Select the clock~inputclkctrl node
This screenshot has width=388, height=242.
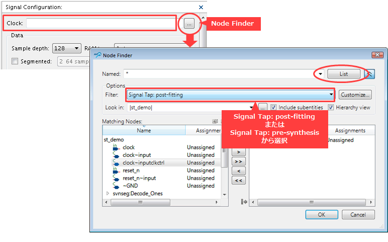point(143,163)
